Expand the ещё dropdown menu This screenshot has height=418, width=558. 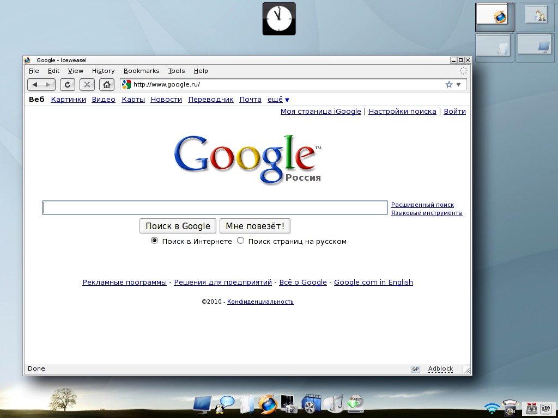tap(278, 100)
